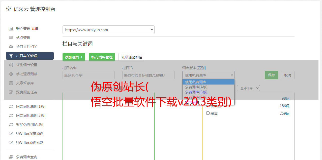Click the green 添加栏目 + button
The height and width of the screenshot is (160, 322).
coord(74,57)
